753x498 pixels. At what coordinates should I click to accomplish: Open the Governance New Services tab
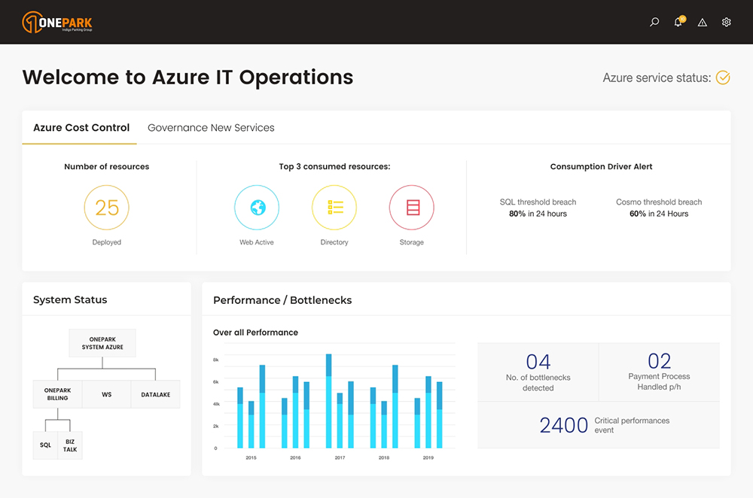(211, 128)
